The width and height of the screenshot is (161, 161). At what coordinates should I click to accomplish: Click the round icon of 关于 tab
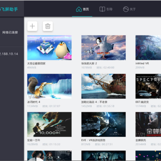pos(126,9)
